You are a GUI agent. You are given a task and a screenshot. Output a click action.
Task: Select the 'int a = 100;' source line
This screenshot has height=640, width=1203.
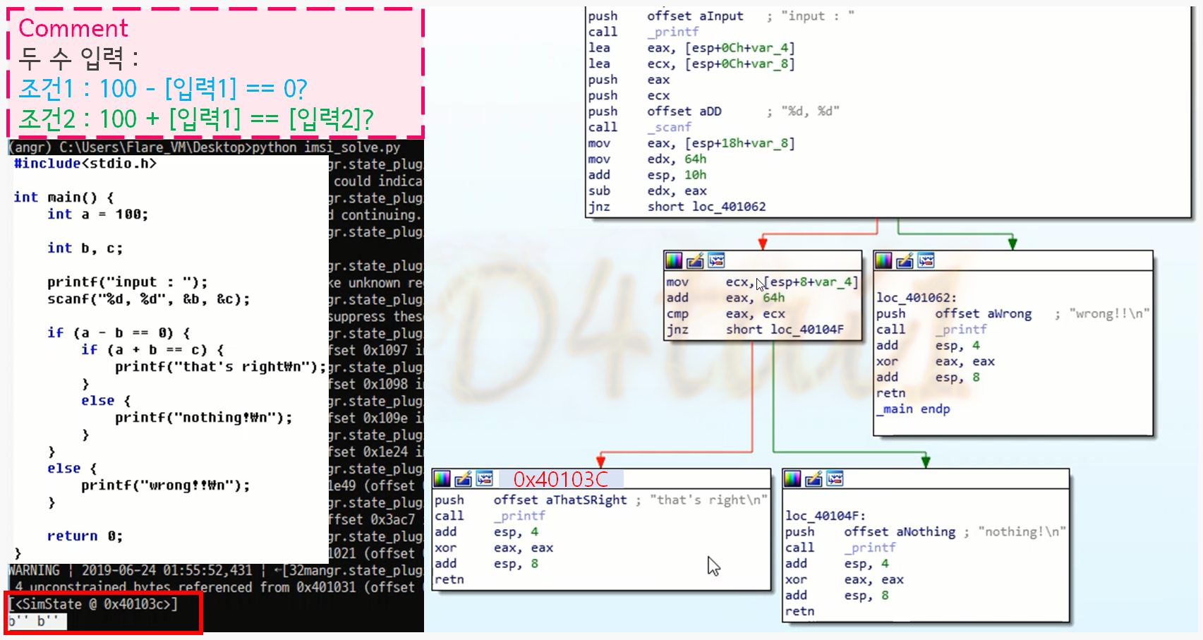point(97,214)
